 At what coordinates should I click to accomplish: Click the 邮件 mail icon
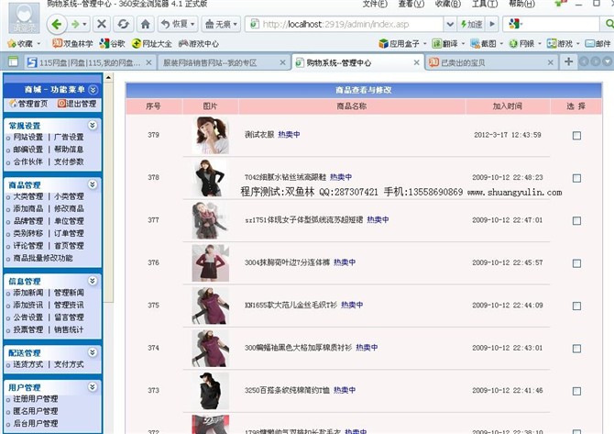pos(598,43)
